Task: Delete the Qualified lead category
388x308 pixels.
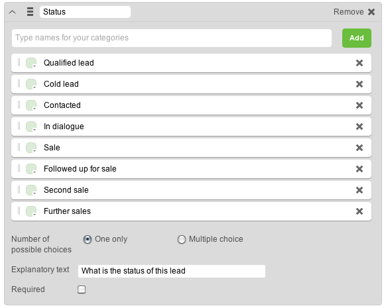Action: [359, 63]
